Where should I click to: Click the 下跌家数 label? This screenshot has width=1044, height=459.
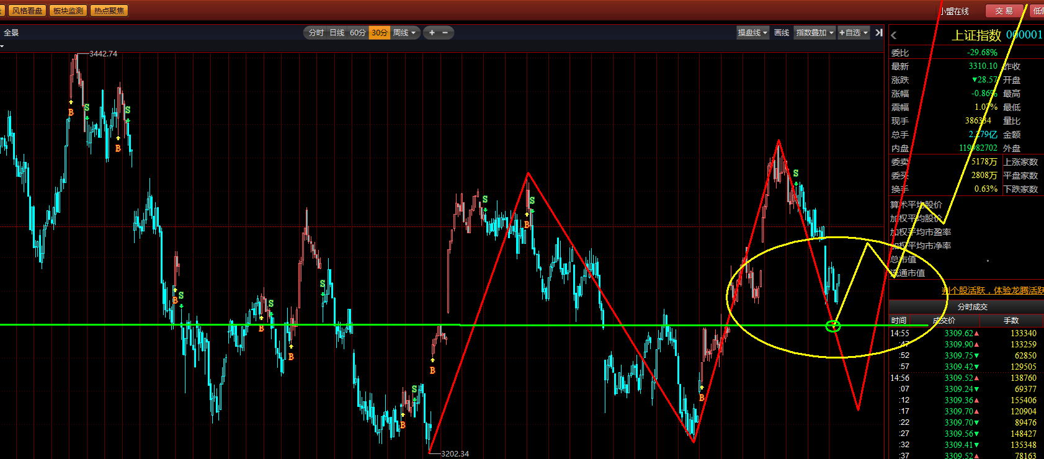1020,189
